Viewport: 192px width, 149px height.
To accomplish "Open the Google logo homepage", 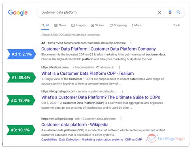I will pos(18,13).
